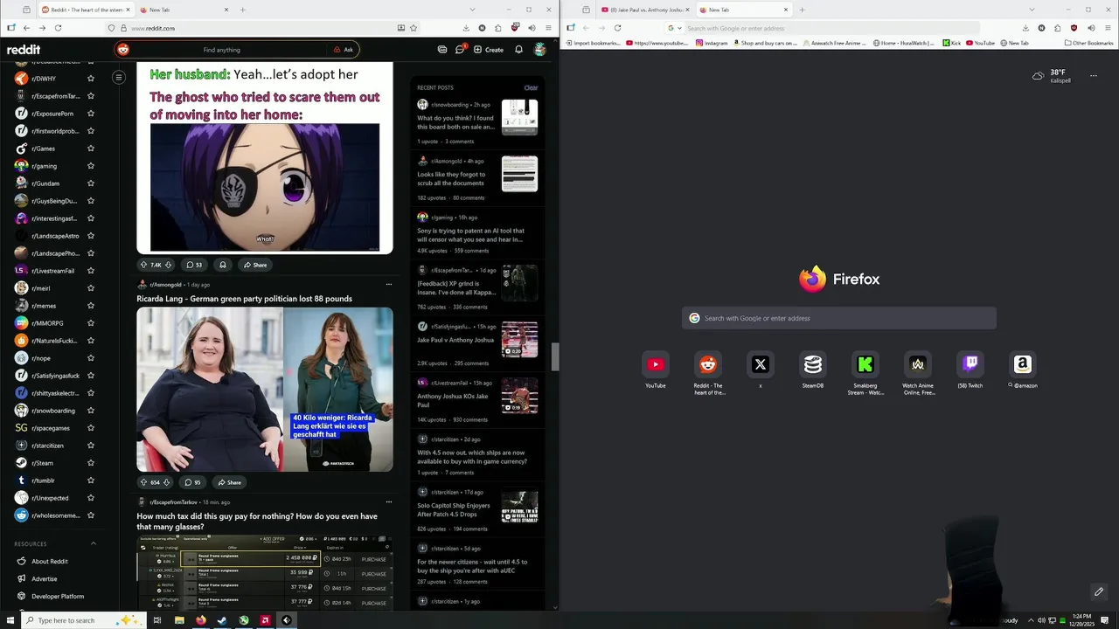This screenshot has height=629, width=1119.
Task: Open search engine dropdown in right address bar
Action: point(674,28)
